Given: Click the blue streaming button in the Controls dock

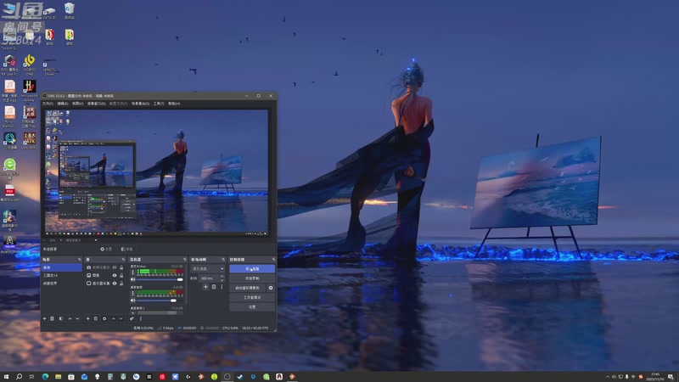Looking at the screenshot, I should tap(252, 269).
